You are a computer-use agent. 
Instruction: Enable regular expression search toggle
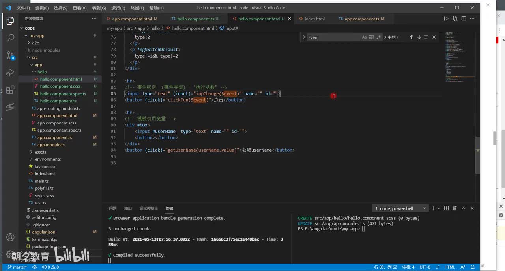379,37
